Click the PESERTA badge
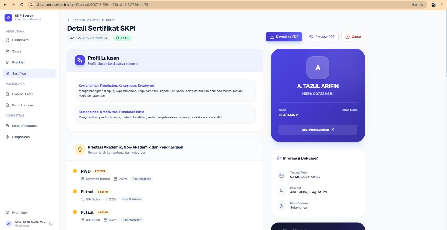 [x=100, y=171]
